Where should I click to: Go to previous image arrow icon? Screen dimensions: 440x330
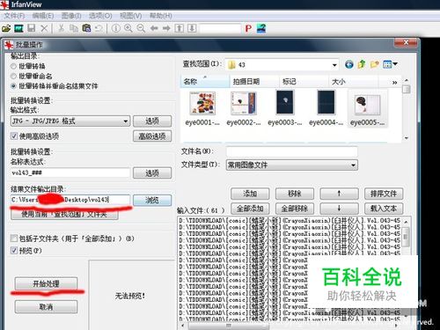(x=154, y=28)
